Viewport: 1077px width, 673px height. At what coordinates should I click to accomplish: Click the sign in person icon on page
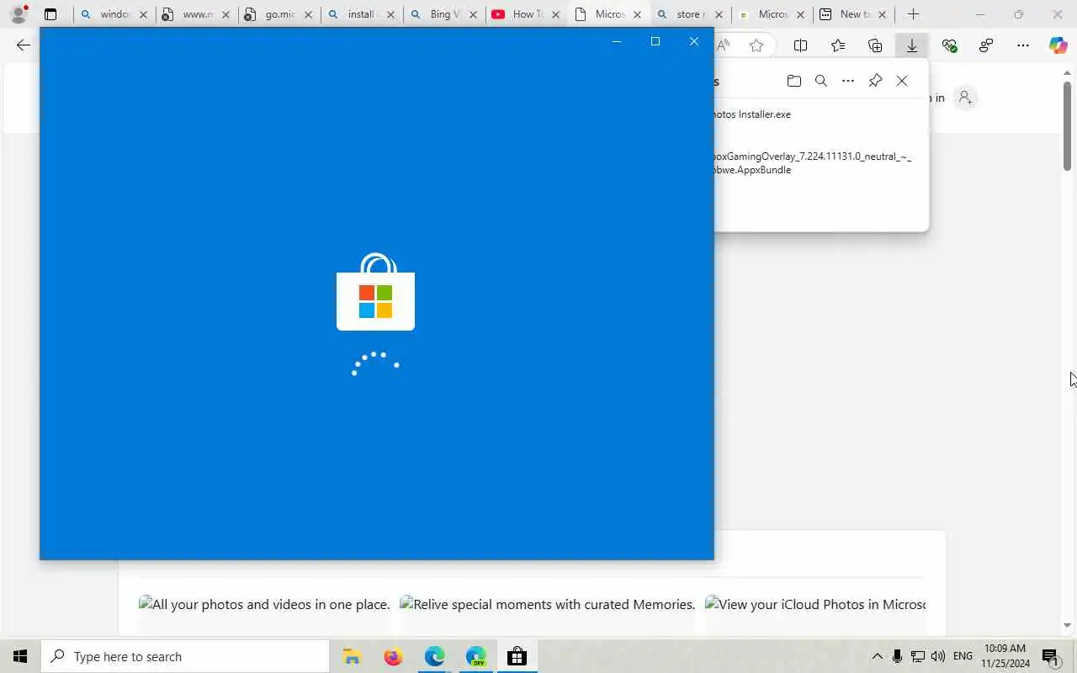click(x=965, y=98)
